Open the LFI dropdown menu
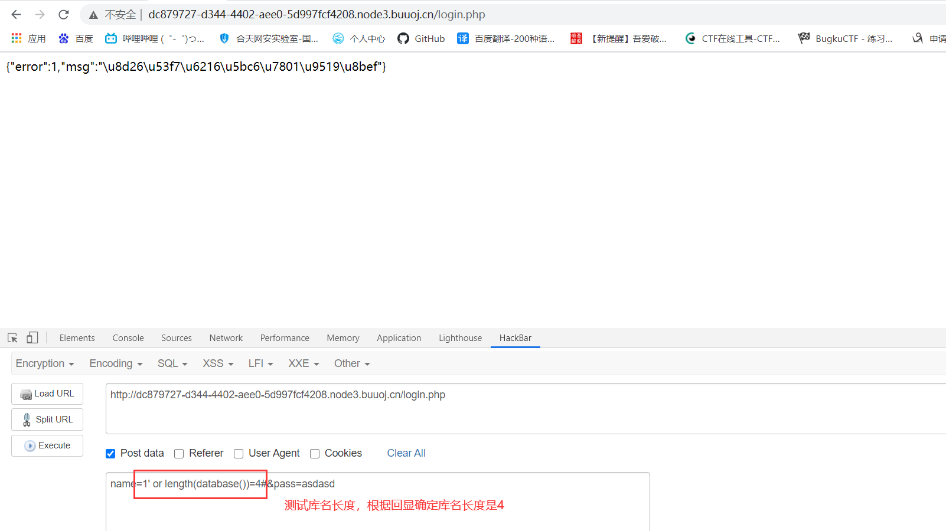 (x=260, y=363)
